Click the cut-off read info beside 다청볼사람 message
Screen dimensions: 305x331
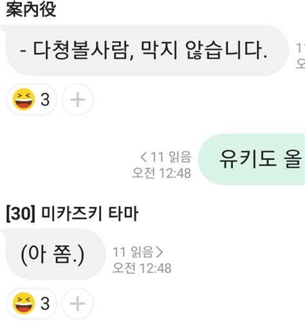pos(300,56)
